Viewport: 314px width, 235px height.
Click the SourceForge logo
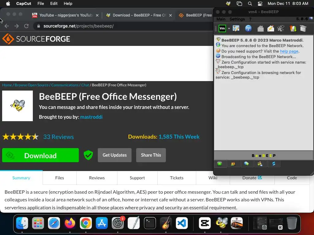[x=36, y=39]
